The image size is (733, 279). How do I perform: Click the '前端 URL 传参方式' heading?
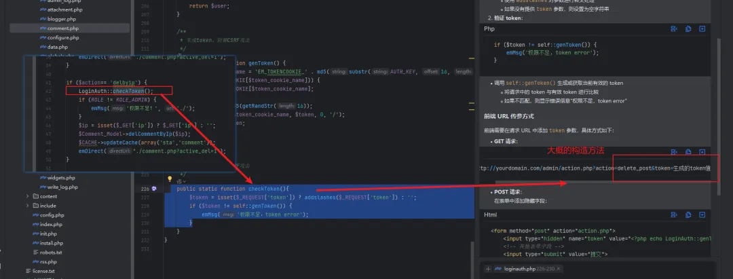tap(508, 116)
